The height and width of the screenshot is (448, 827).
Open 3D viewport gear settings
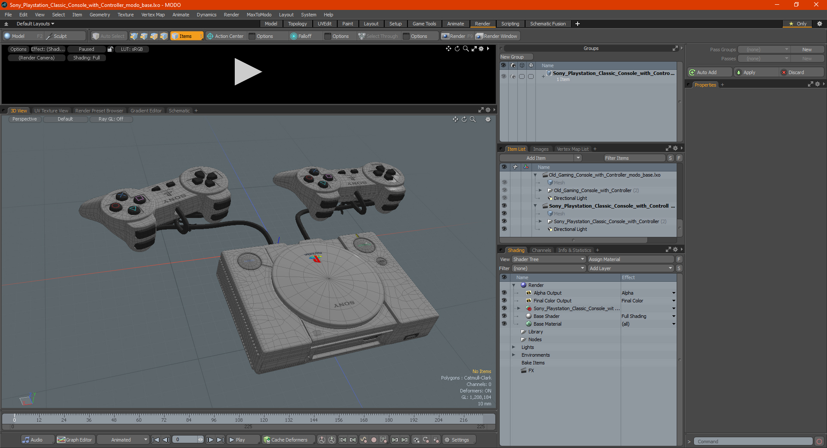tap(488, 119)
